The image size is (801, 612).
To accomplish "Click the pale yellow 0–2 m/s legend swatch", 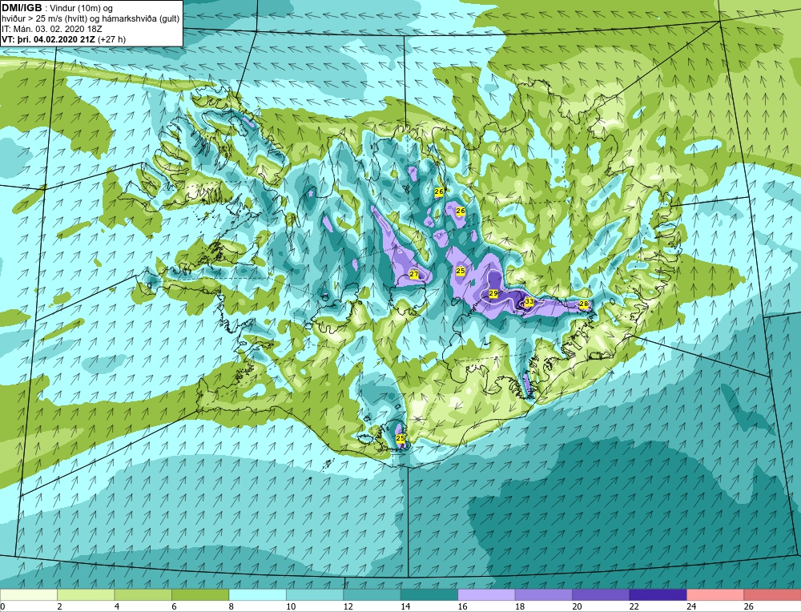I will coord(29,594).
